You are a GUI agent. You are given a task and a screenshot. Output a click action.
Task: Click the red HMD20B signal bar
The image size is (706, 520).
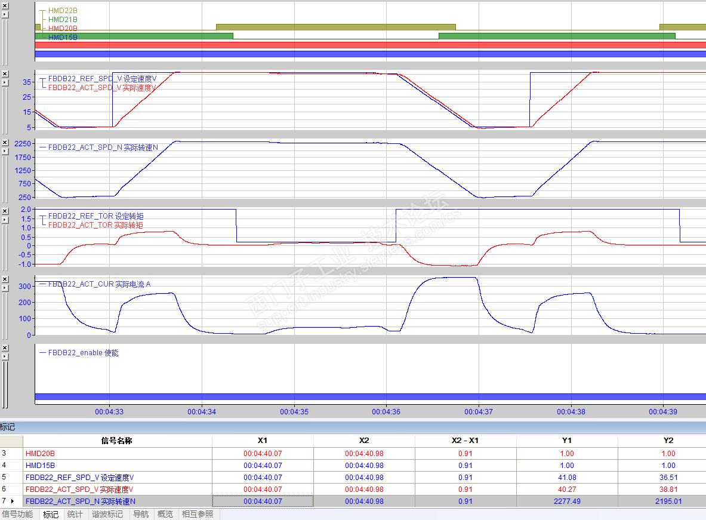[370, 45]
